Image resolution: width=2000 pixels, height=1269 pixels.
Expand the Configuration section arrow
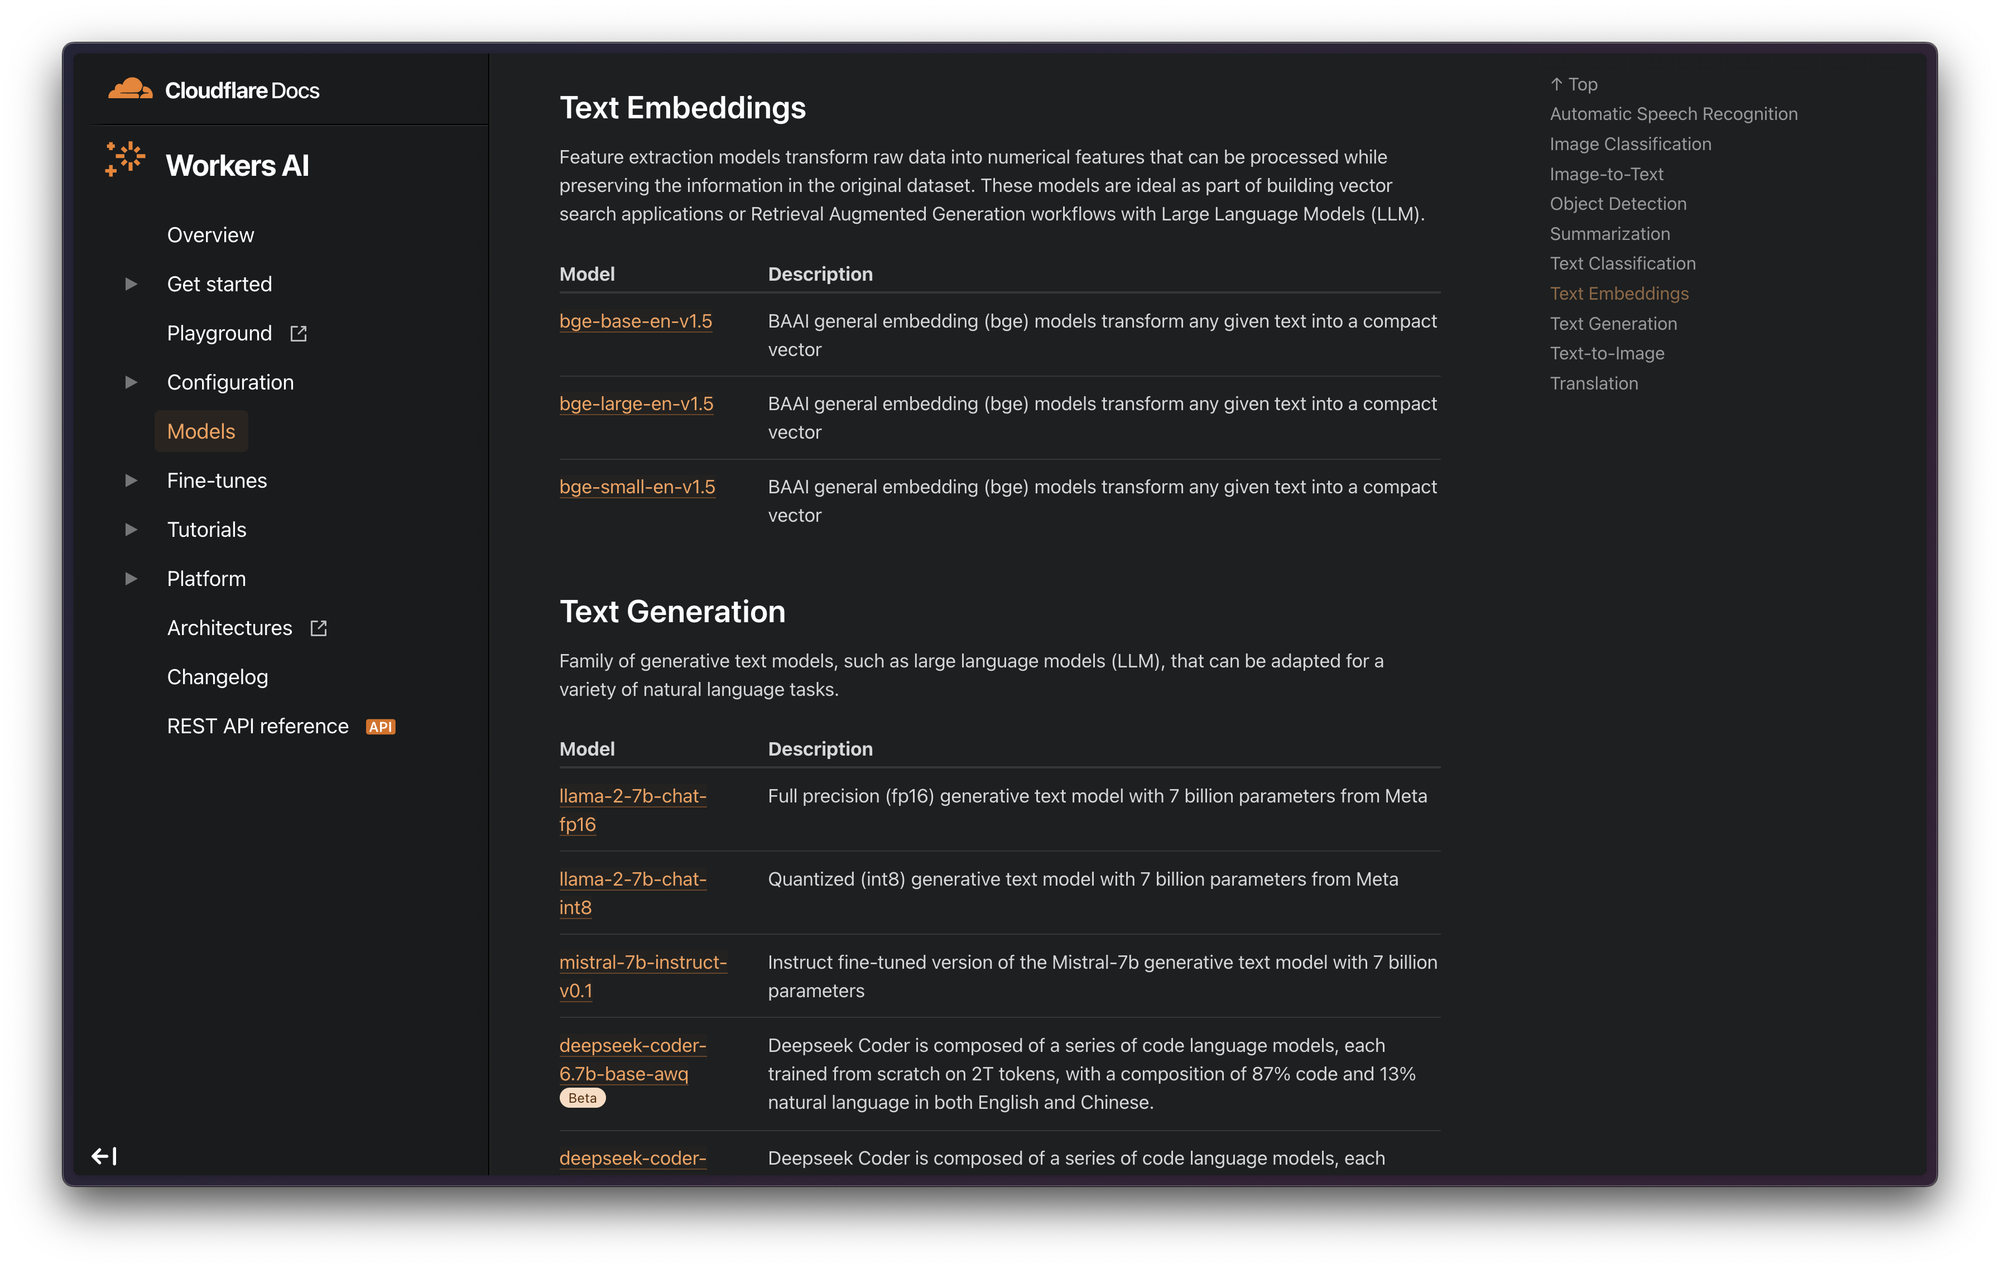(x=131, y=382)
